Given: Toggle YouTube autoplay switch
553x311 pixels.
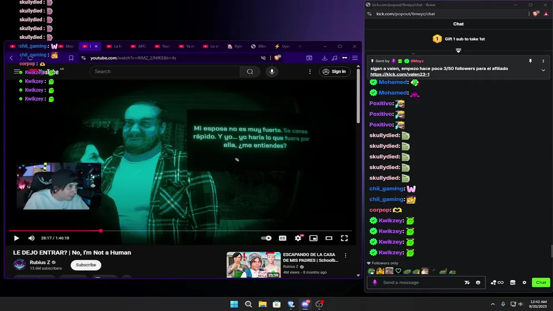Looking at the screenshot, I should tap(267, 238).
